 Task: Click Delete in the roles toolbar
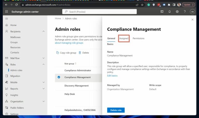coord(84,53)
